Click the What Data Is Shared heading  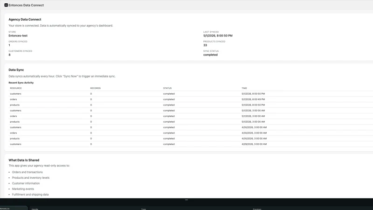click(24, 160)
